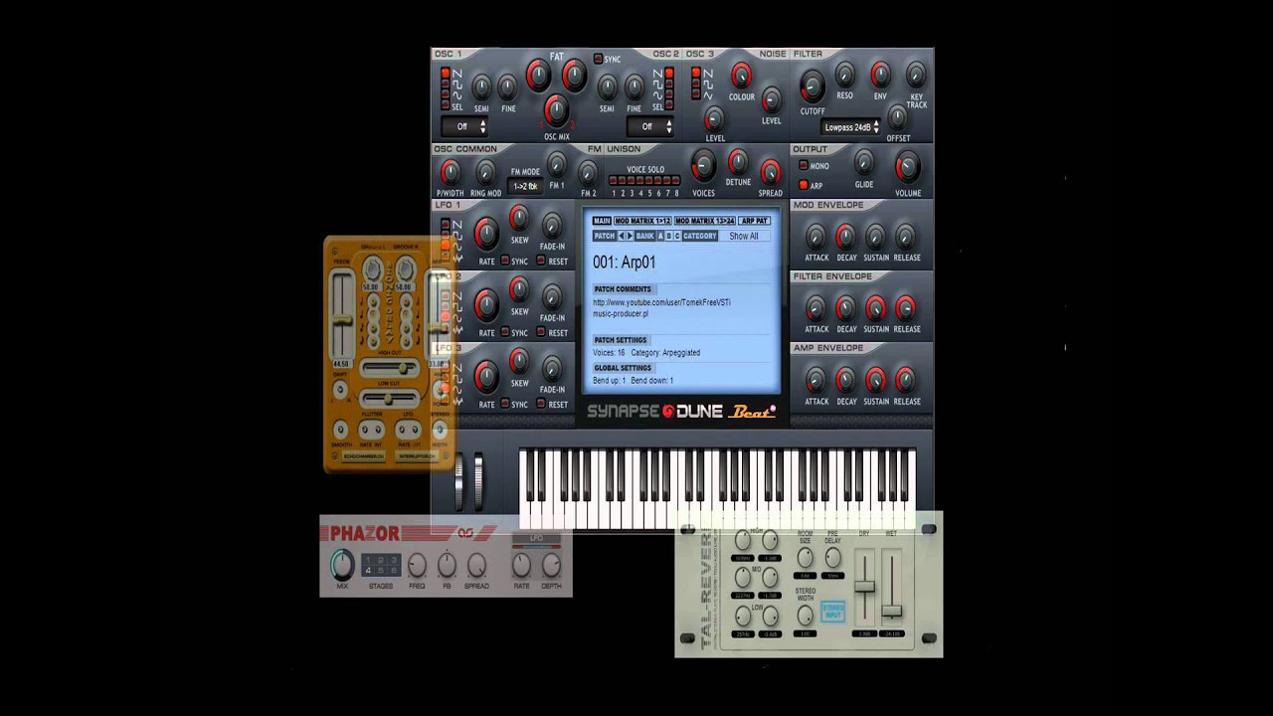1273x716 pixels.
Task: Click the OSC 2 SEMI knob
Action: [608, 87]
